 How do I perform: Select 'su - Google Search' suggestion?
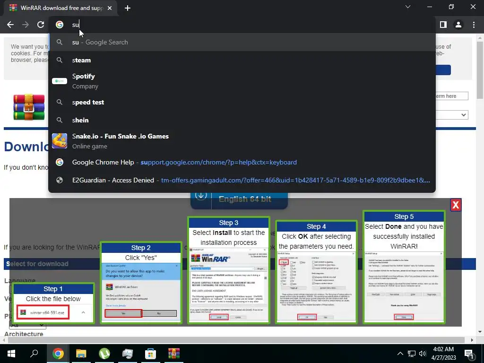click(242, 42)
